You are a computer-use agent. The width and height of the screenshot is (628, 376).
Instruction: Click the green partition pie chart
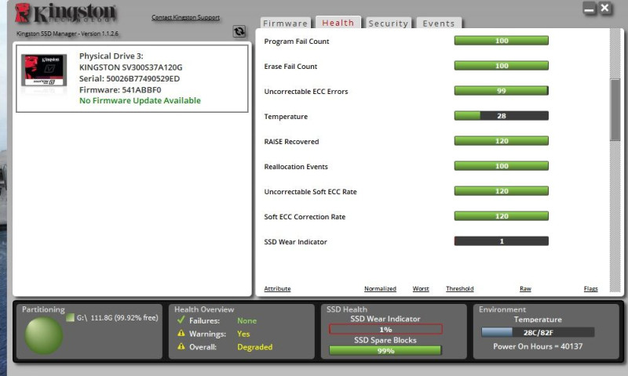pyautogui.click(x=44, y=335)
